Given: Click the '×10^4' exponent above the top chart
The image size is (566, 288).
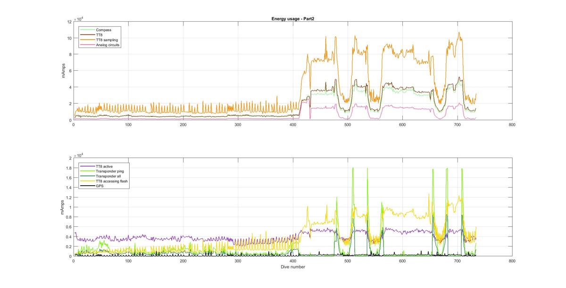Looking at the screenshot, I should (79, 18).
